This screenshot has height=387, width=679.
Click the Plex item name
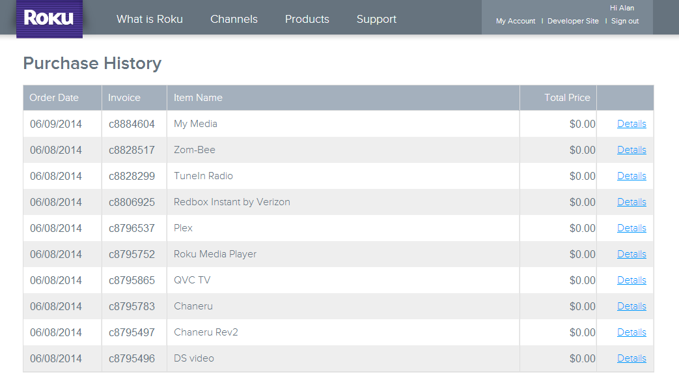pos(183,228)
